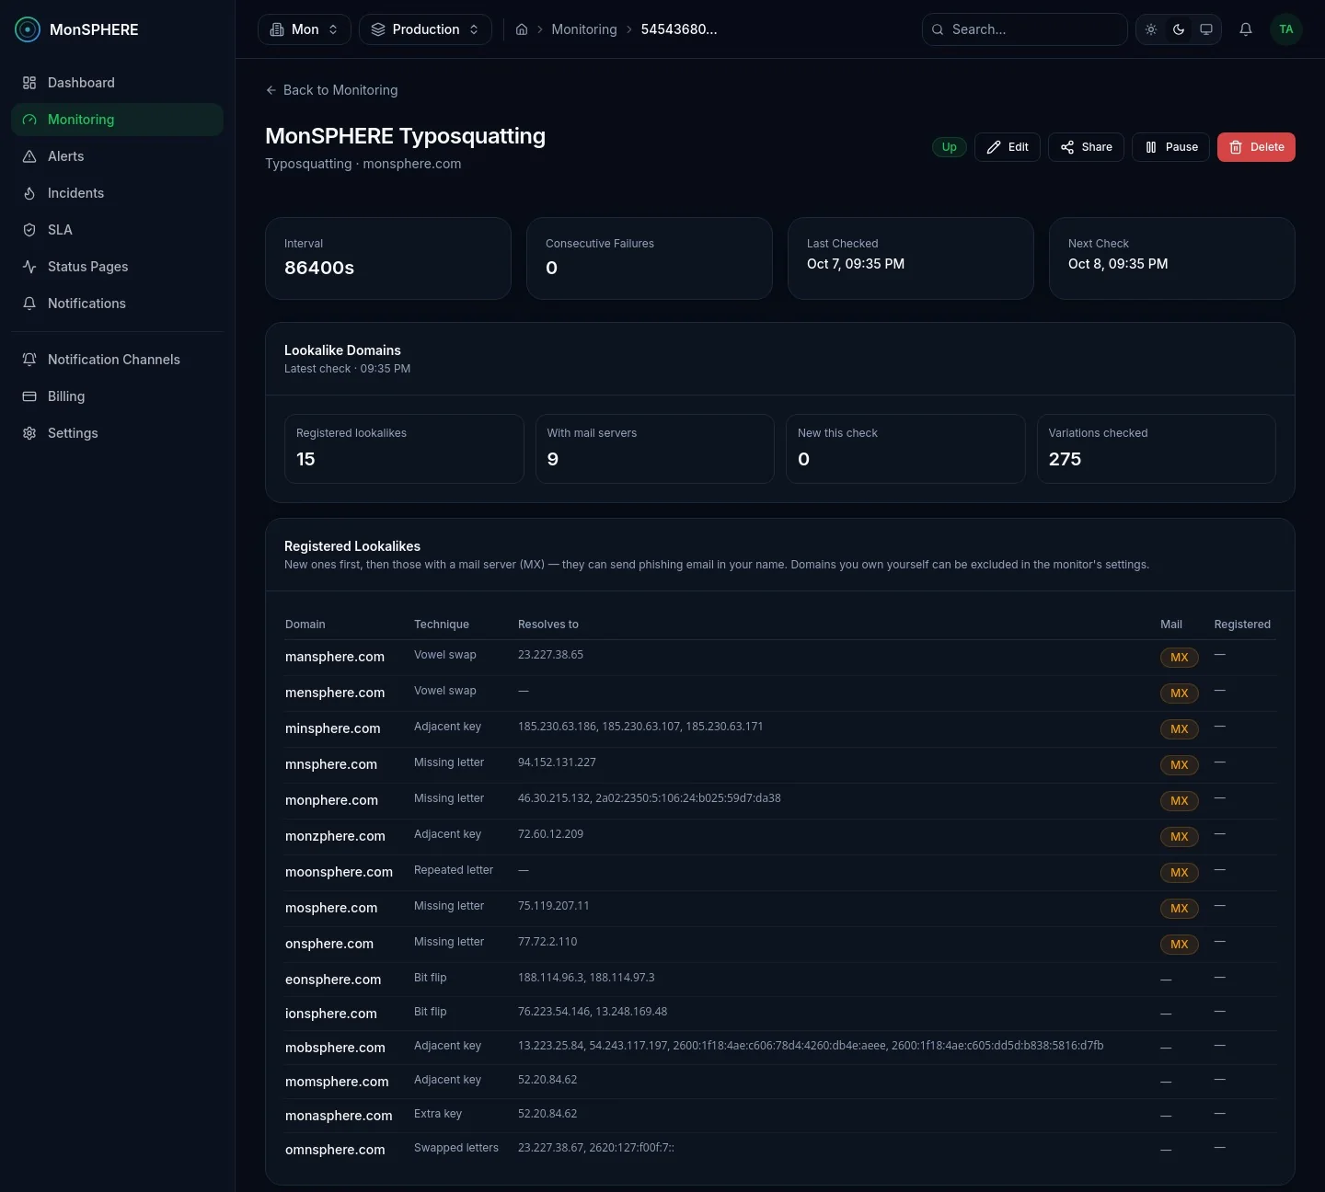Open the top bar notifications bell
Screen dimensions: 1325x1192
[1246, 29]
